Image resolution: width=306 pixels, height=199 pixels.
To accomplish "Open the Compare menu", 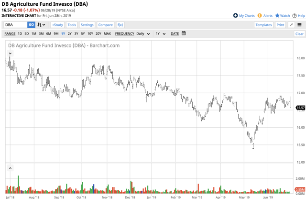I will [105, 25].
